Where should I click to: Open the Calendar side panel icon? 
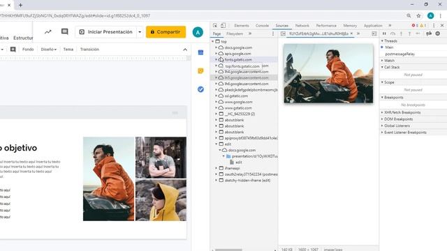pyautogui.click(x=200, y=53)
